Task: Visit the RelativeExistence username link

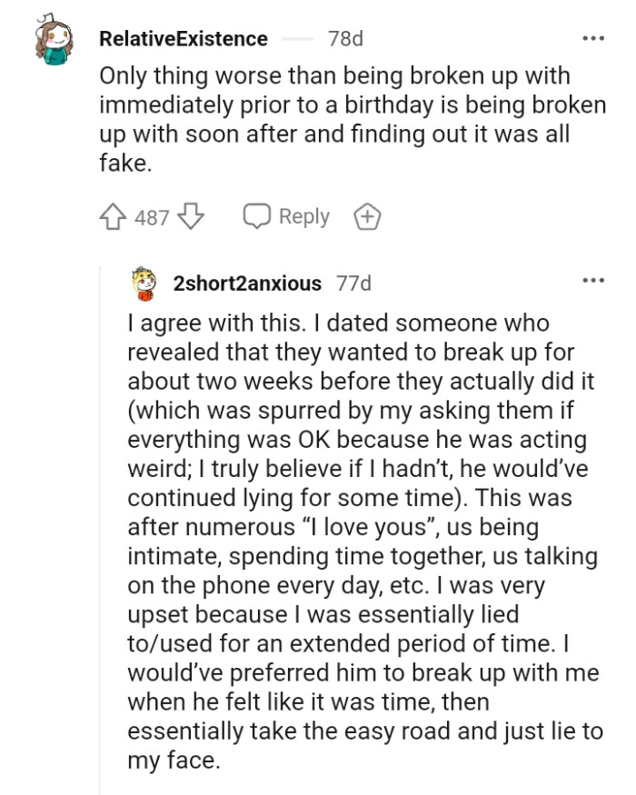Action: pos(183,39)
